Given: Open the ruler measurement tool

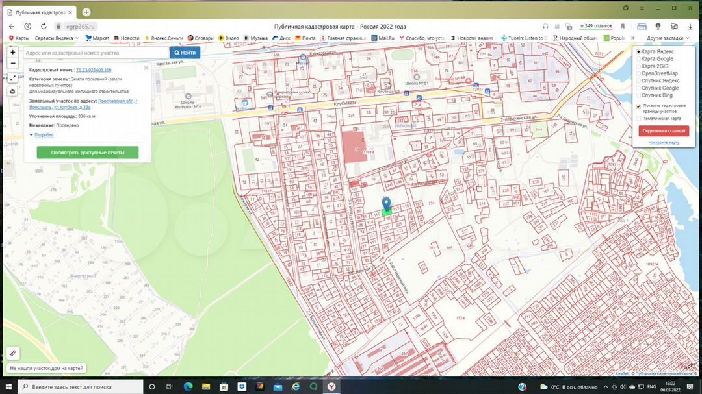Looking at the screenshot, I should click(12, 353).
